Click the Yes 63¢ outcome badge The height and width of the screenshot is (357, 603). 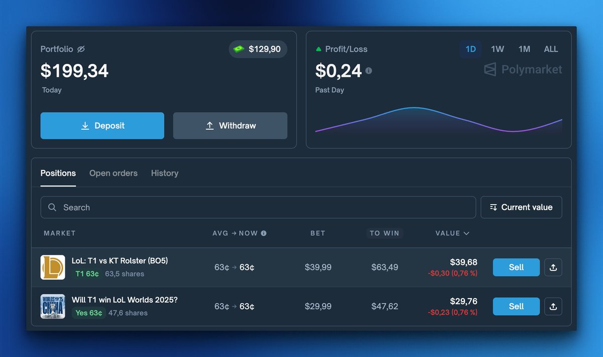(89, 313)
